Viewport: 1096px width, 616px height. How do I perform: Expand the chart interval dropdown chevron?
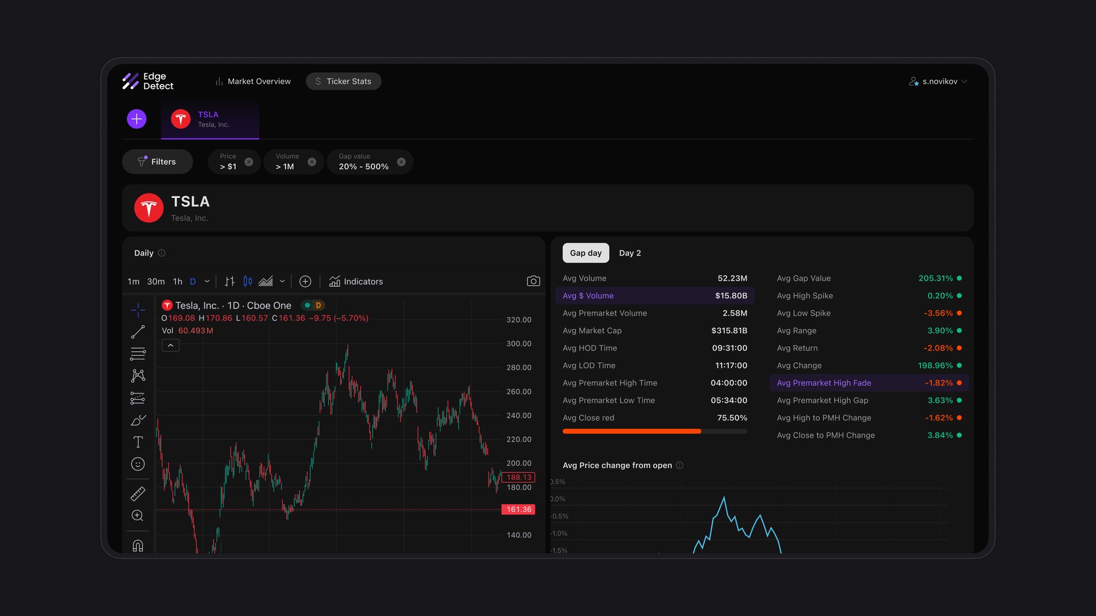[207, 281]
